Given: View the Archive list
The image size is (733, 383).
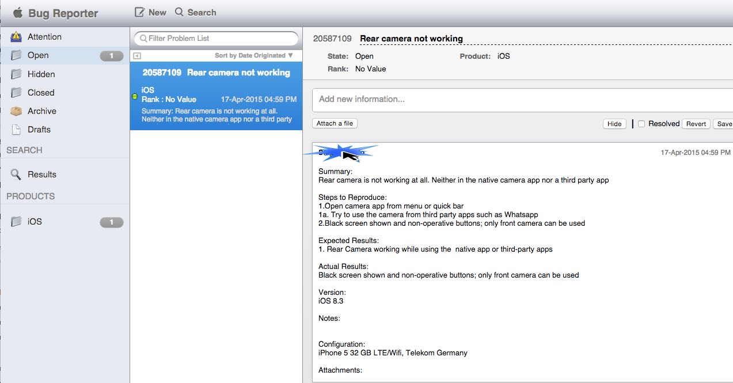Looking at the screenshot, I should click(65, 111).
